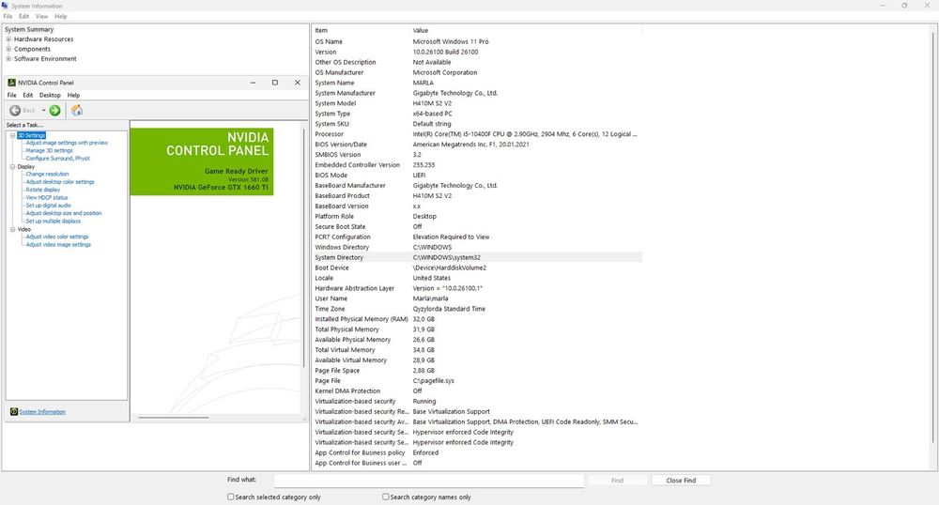Select 'Set up multiple displays' task

pos(53,221)
